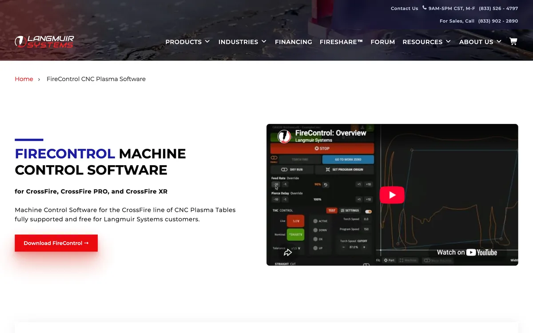Screen dimensions: 533x333
Task: Open the FIRESHARE™ menu item
Action: tap(341, 42)
